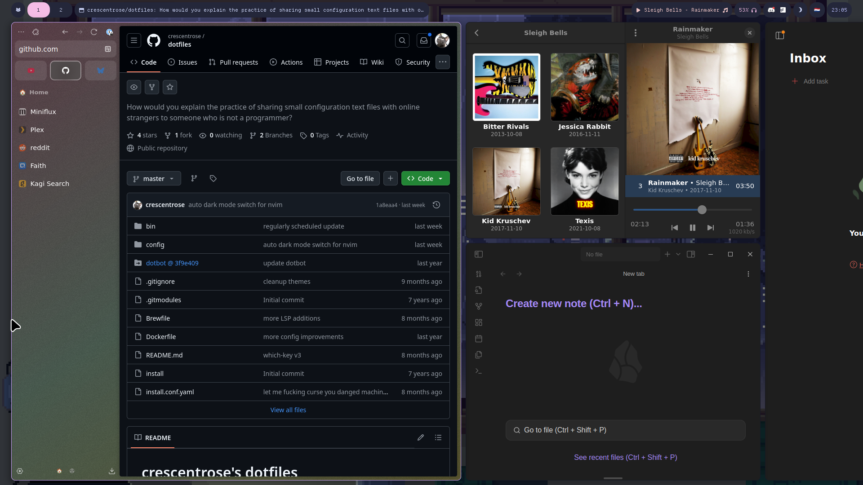The height and width of the screenshot is (485, 863).
Task: Open the GitHub notifications inbox icon
Action: click(423, 40)
